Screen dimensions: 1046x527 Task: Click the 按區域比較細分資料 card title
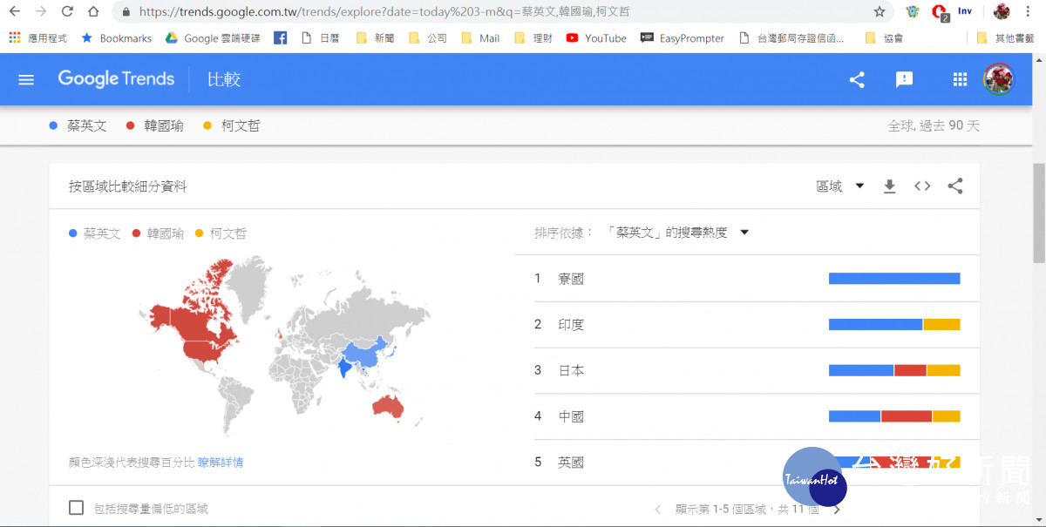point(127,186)
